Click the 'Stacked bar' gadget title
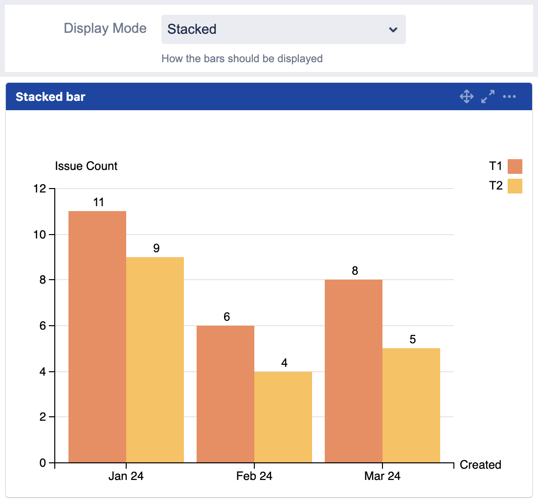 click(x=50, y=96)
